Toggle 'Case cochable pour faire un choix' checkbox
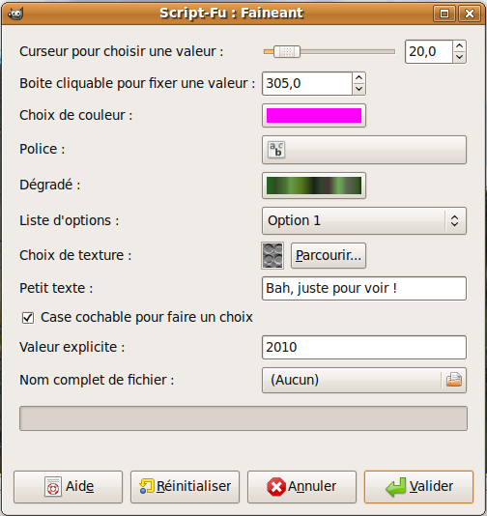Image resolution: width=487 pixels, height=516 pixels. pos(28,318)
